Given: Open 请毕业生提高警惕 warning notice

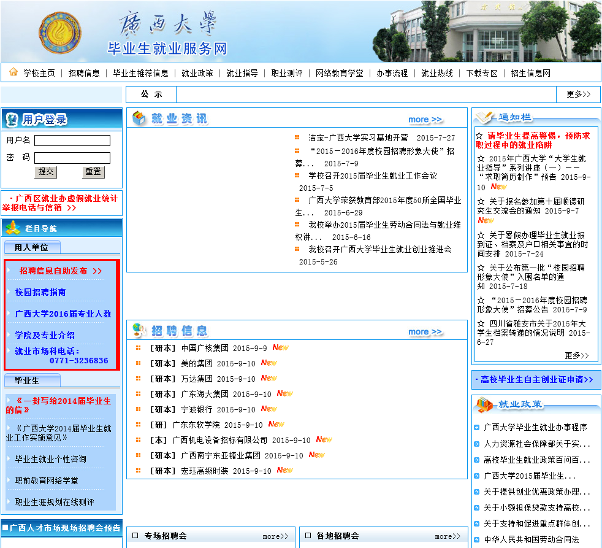Looking at the screenshot, I should (x=533, y=141).
